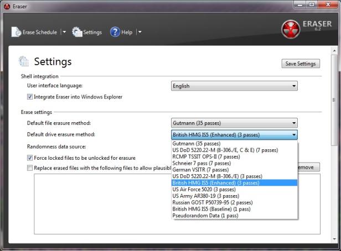Click the vertical scrollbar thumb
The width and height of the screenshot is (341, 251).
(x=334, y=100)
